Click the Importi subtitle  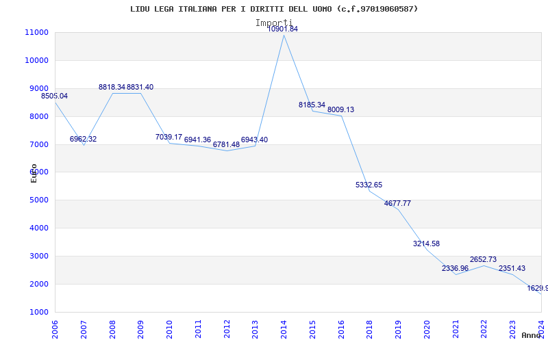click(274, 23)
